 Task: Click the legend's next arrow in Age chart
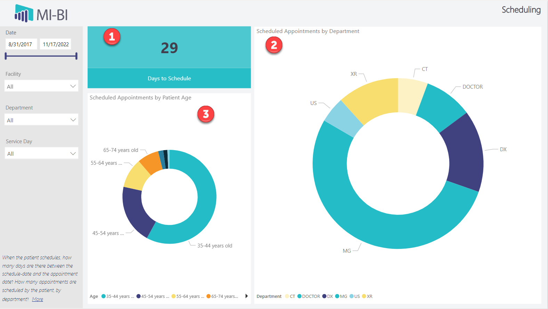coord(246,296)
